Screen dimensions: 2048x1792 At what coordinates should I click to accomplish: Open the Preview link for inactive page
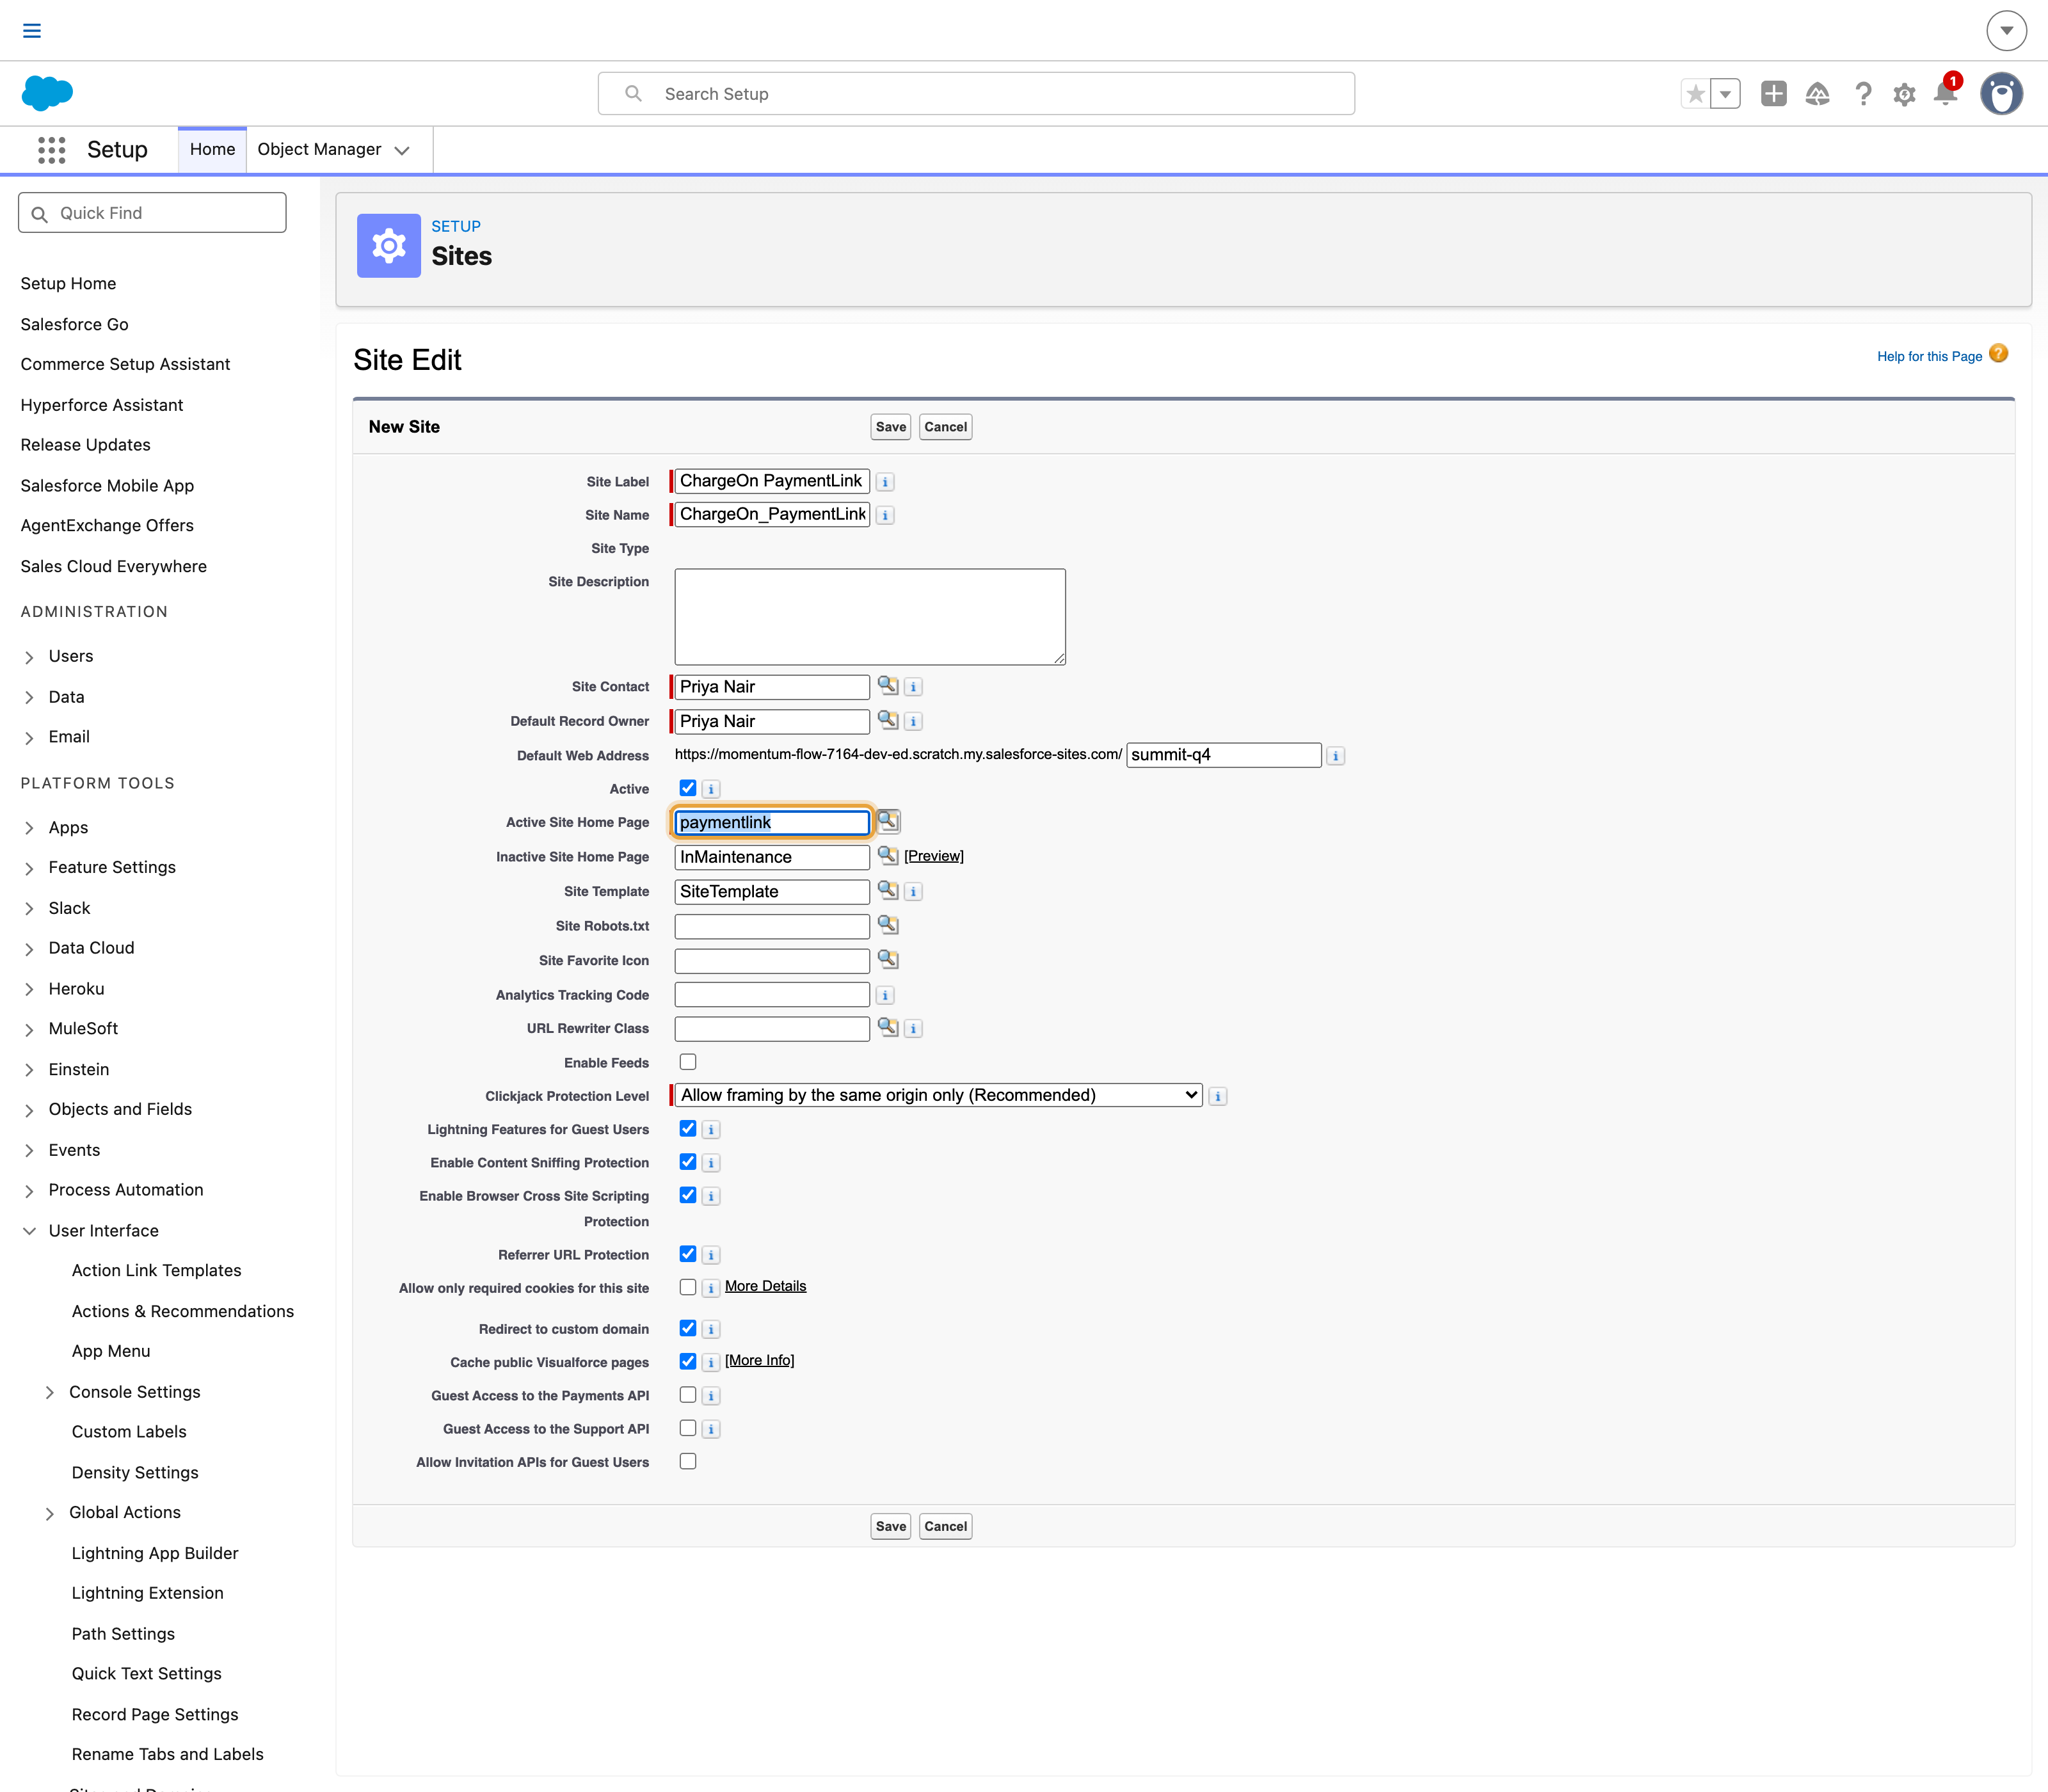click(934, 856)
